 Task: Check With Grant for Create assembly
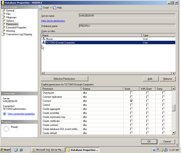click(148, 113)
